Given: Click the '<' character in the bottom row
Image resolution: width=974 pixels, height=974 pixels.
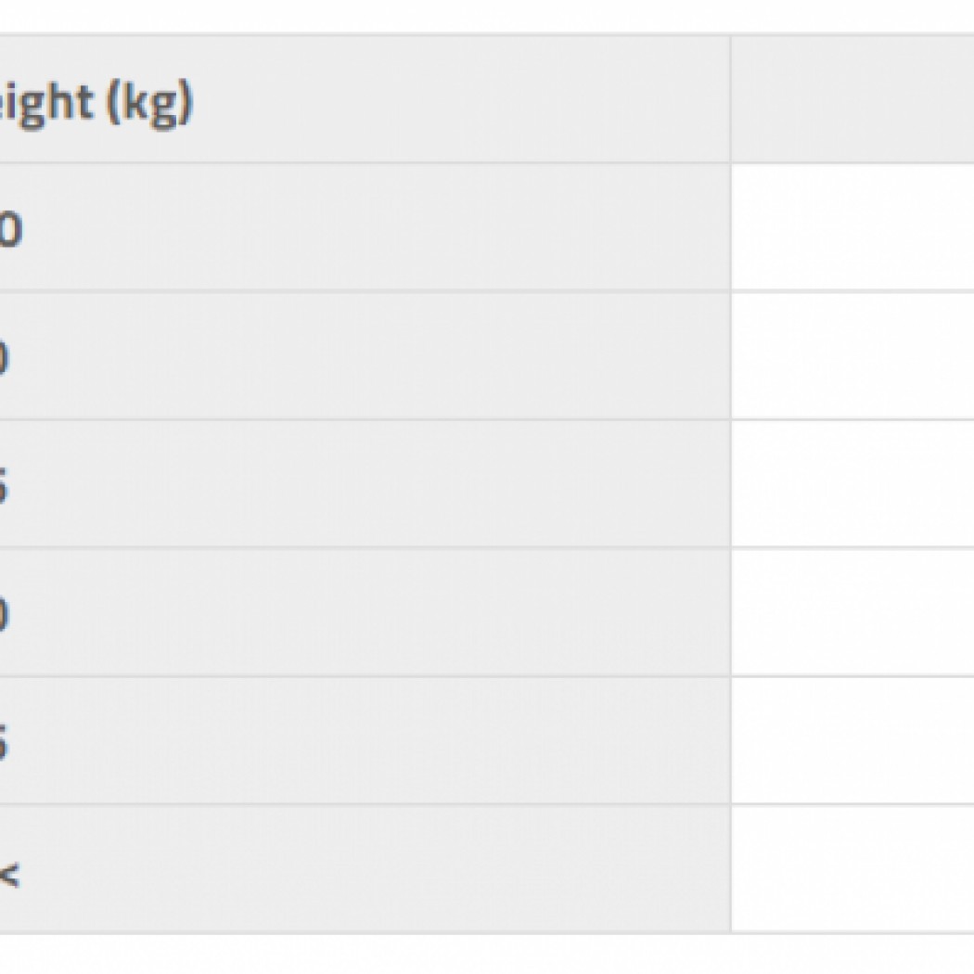Looking at the screenshot, I should point(7,873).
